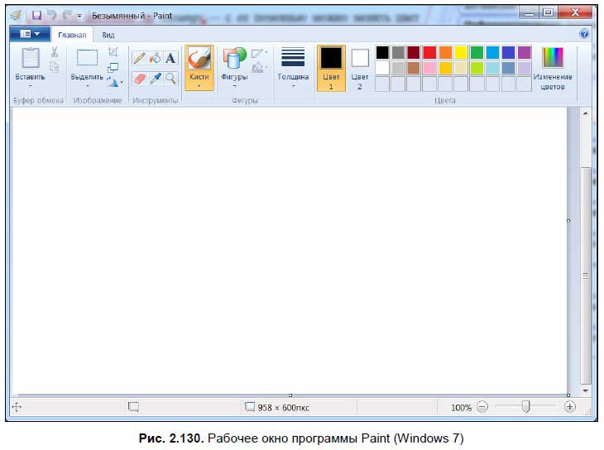Click the zoom in plus button
The image size is (604, 450).
pos(569,407)
